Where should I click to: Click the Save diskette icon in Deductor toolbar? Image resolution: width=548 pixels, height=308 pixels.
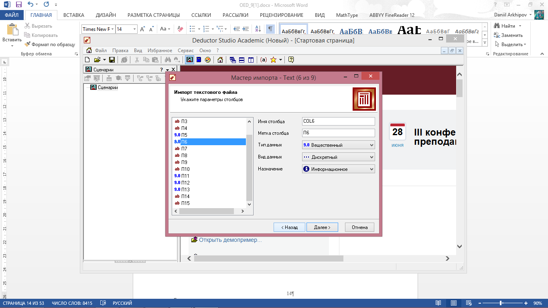pos(112,60)
